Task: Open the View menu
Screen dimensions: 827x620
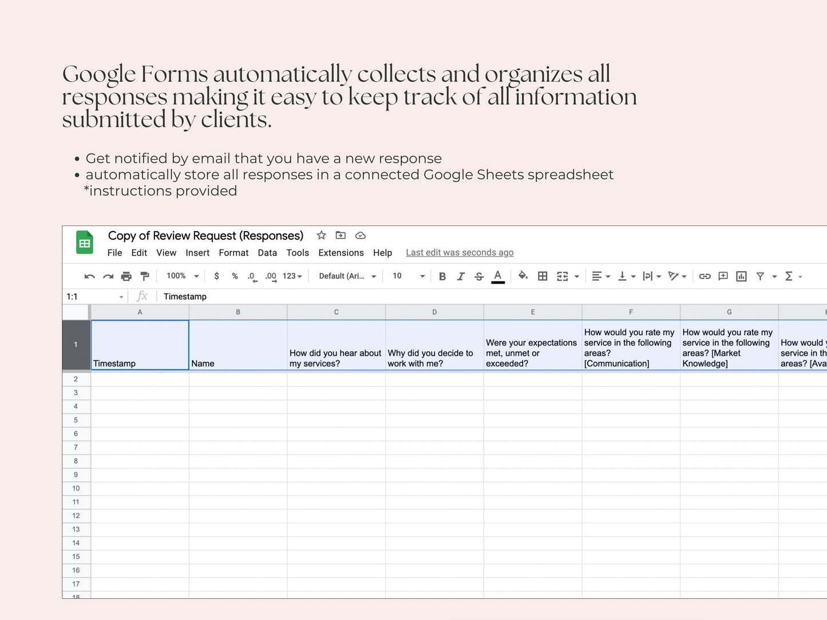Action: pos(166,253)
